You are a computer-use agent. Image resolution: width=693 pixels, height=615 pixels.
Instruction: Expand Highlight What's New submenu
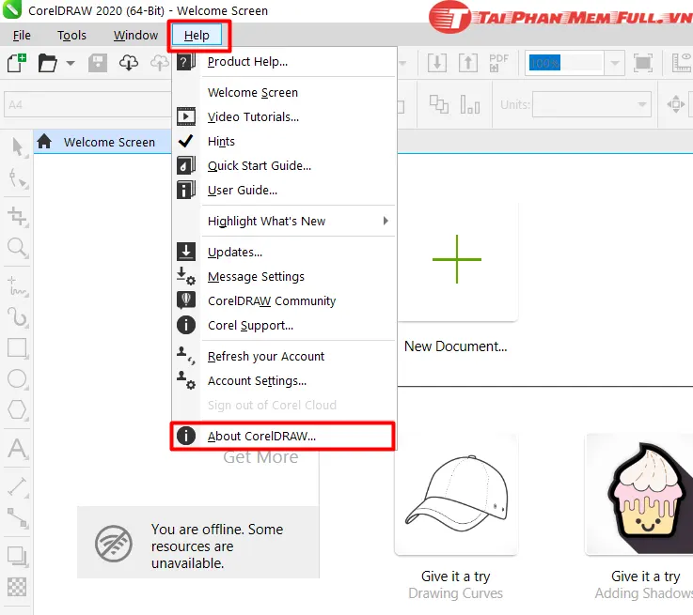pyautogui.click(x=284, y=221)
